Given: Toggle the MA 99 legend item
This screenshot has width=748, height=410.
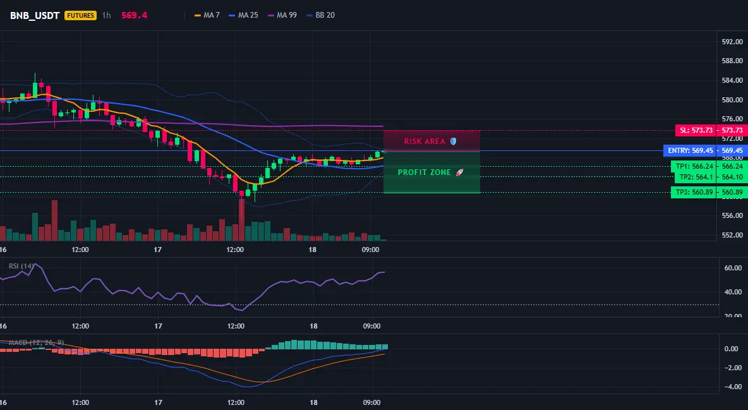Looking at the screenshot, I should click(282, 15).
